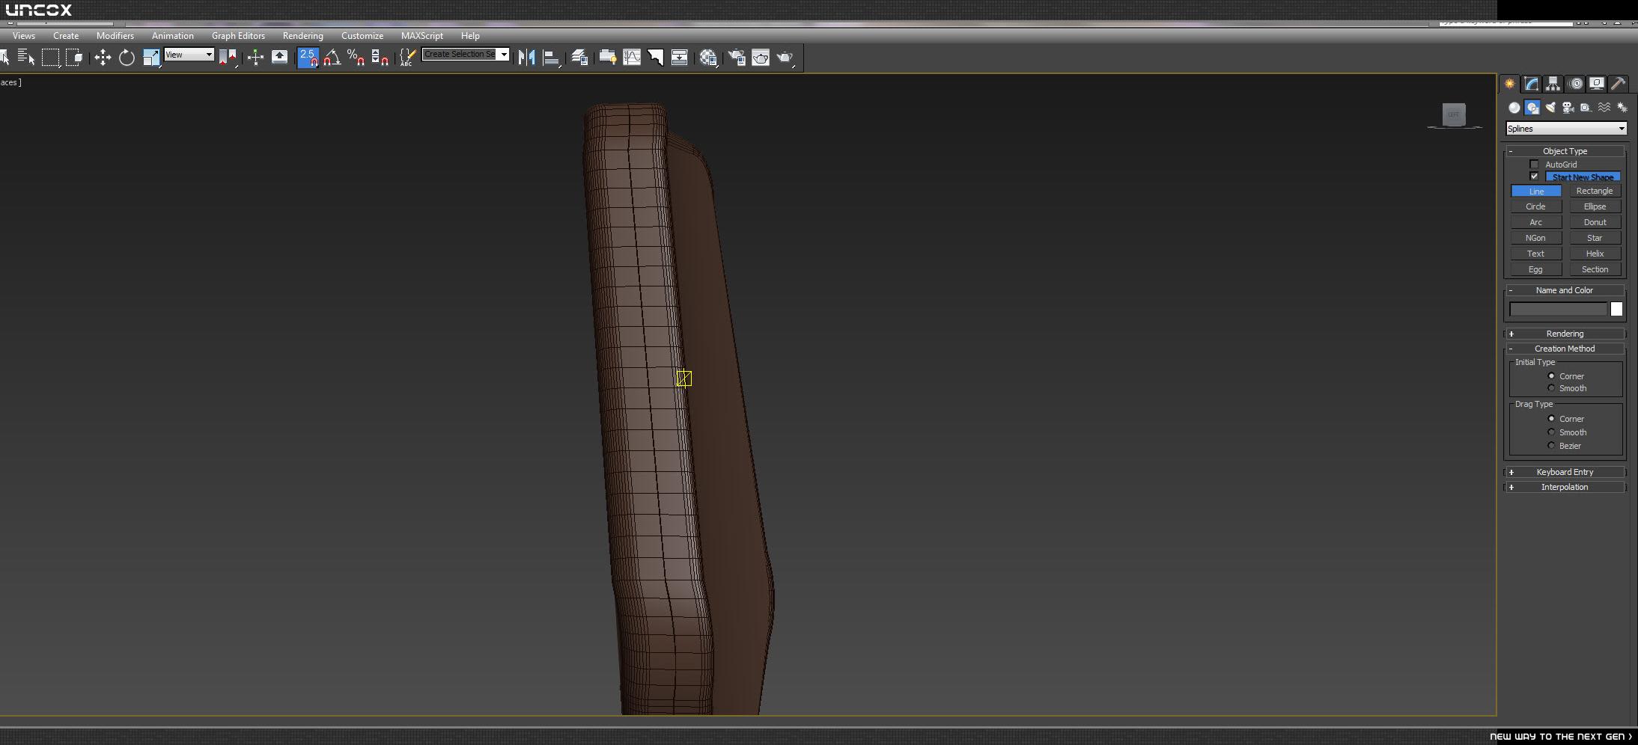The width and height of the screenshot is (1638, 745).
Task: Click Select and Manipulate icon
Action: (255, 58)
